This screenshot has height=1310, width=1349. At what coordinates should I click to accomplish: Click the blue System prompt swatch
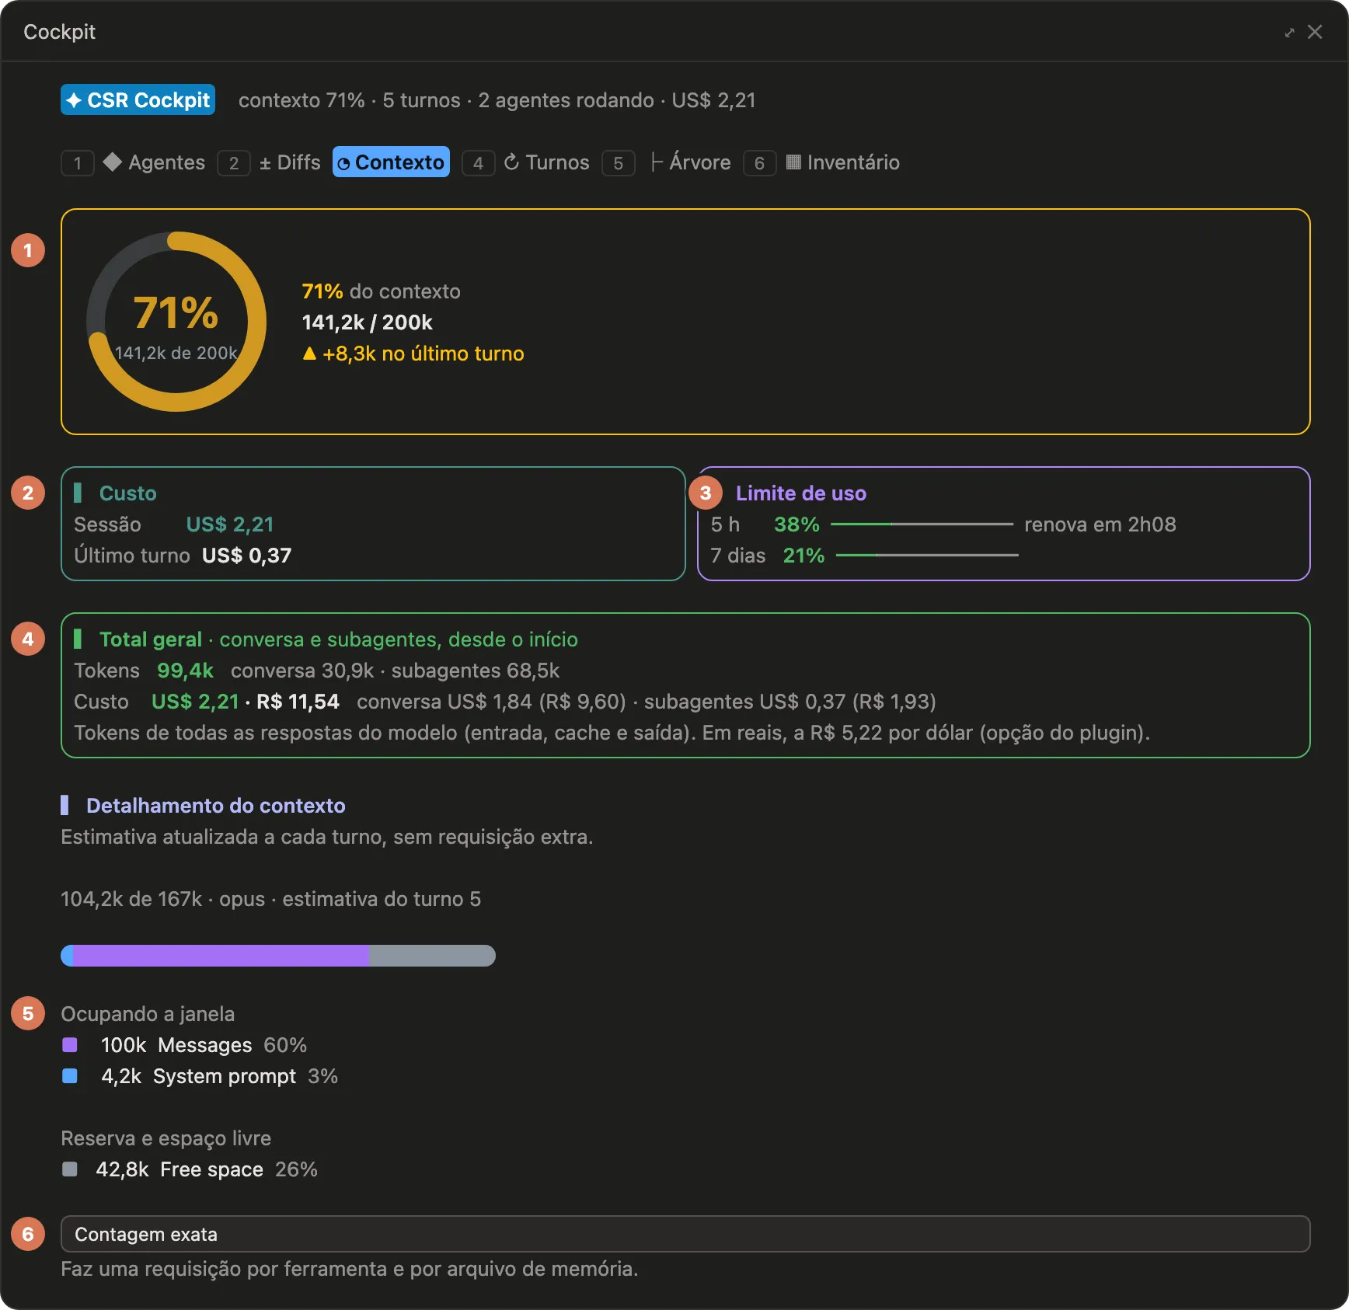click(x=70, y=1076)
